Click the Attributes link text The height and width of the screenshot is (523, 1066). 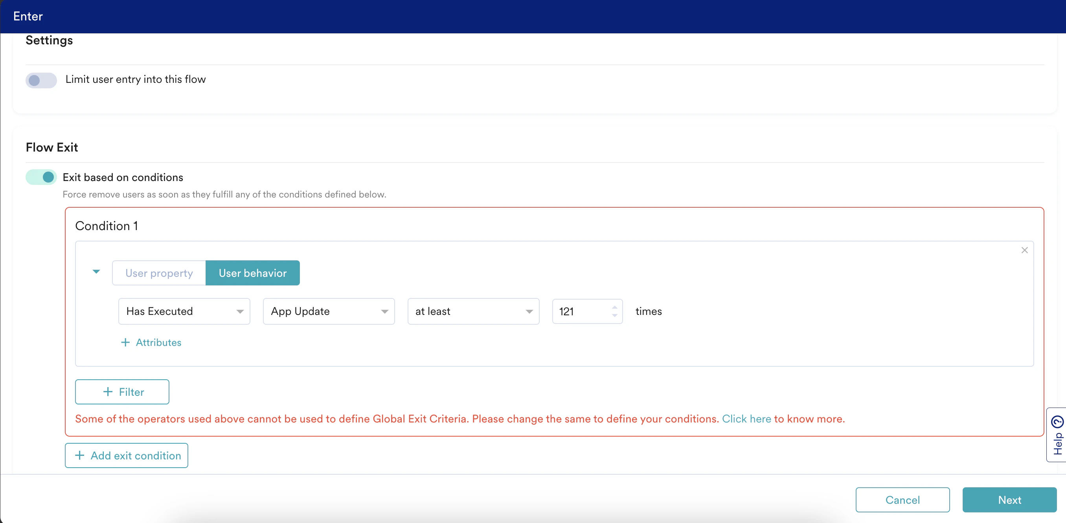pyautogui.click(x=158, y=342)
